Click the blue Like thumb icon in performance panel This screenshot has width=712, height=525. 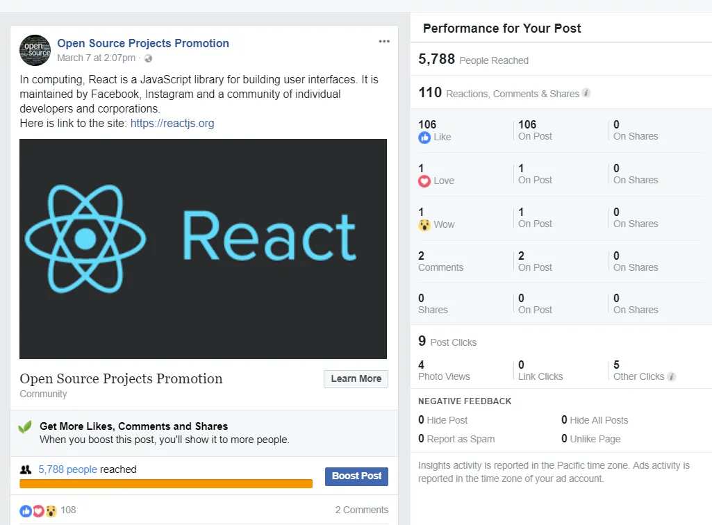tap(424, 137)
